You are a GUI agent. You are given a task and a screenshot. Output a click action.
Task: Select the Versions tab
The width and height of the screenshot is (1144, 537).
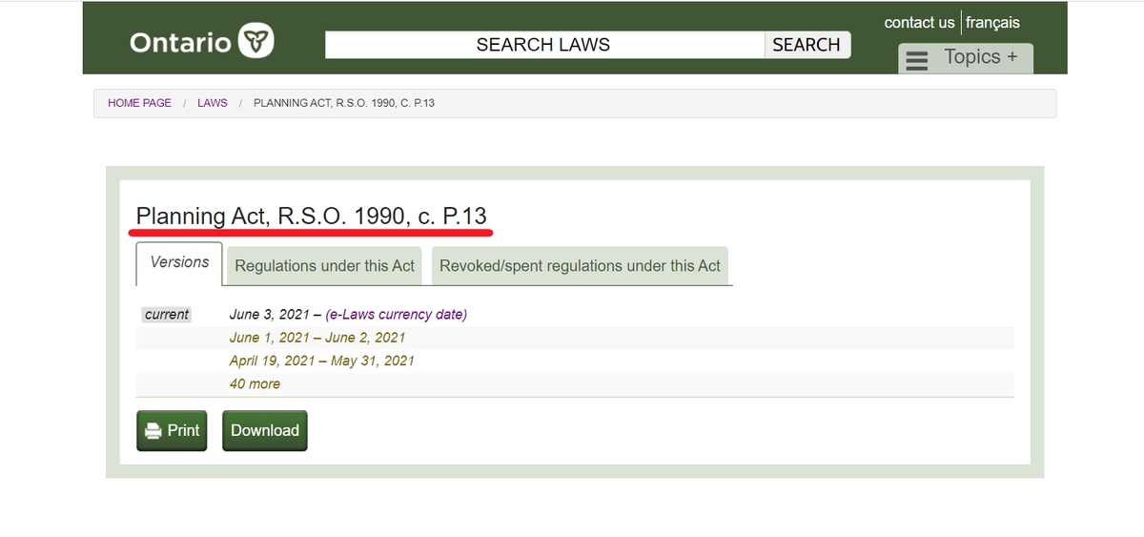coord(179,263)
